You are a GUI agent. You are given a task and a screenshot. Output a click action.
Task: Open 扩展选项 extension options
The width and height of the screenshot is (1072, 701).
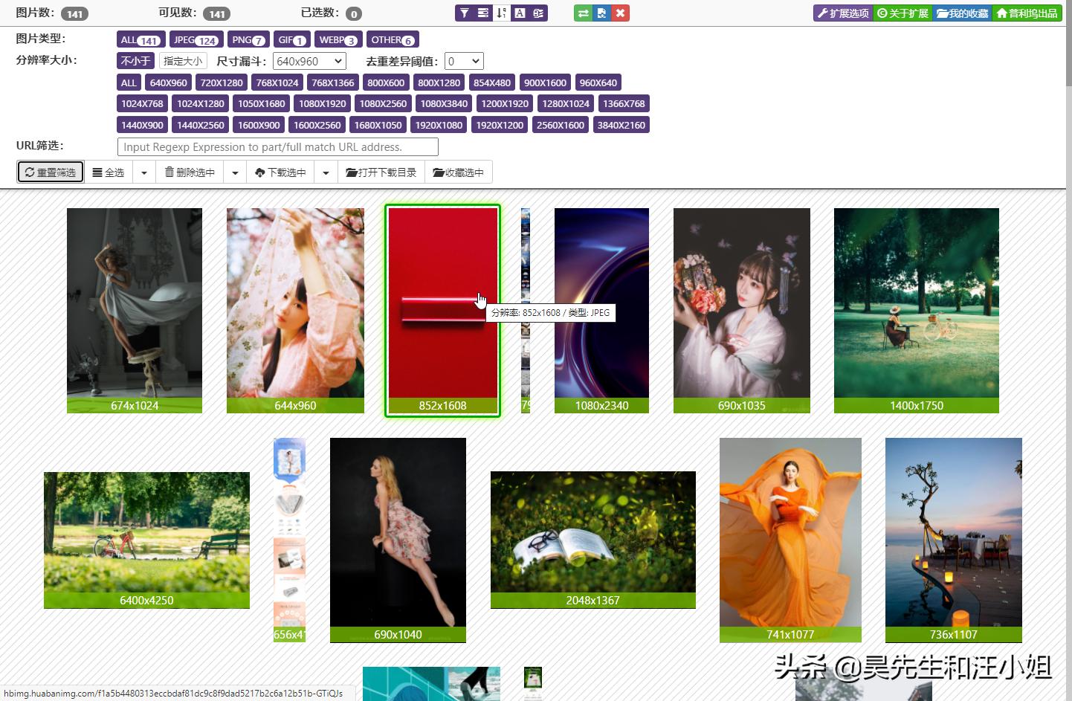click(843, 13)
